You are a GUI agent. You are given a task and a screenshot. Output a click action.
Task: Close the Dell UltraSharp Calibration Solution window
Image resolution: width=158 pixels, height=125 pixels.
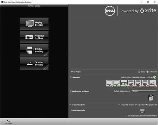click(155, 2)
